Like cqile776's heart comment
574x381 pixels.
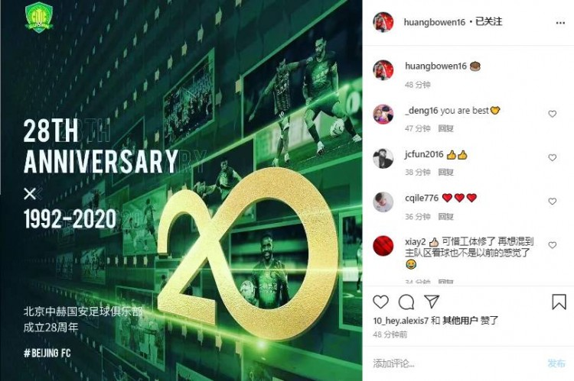552,202
